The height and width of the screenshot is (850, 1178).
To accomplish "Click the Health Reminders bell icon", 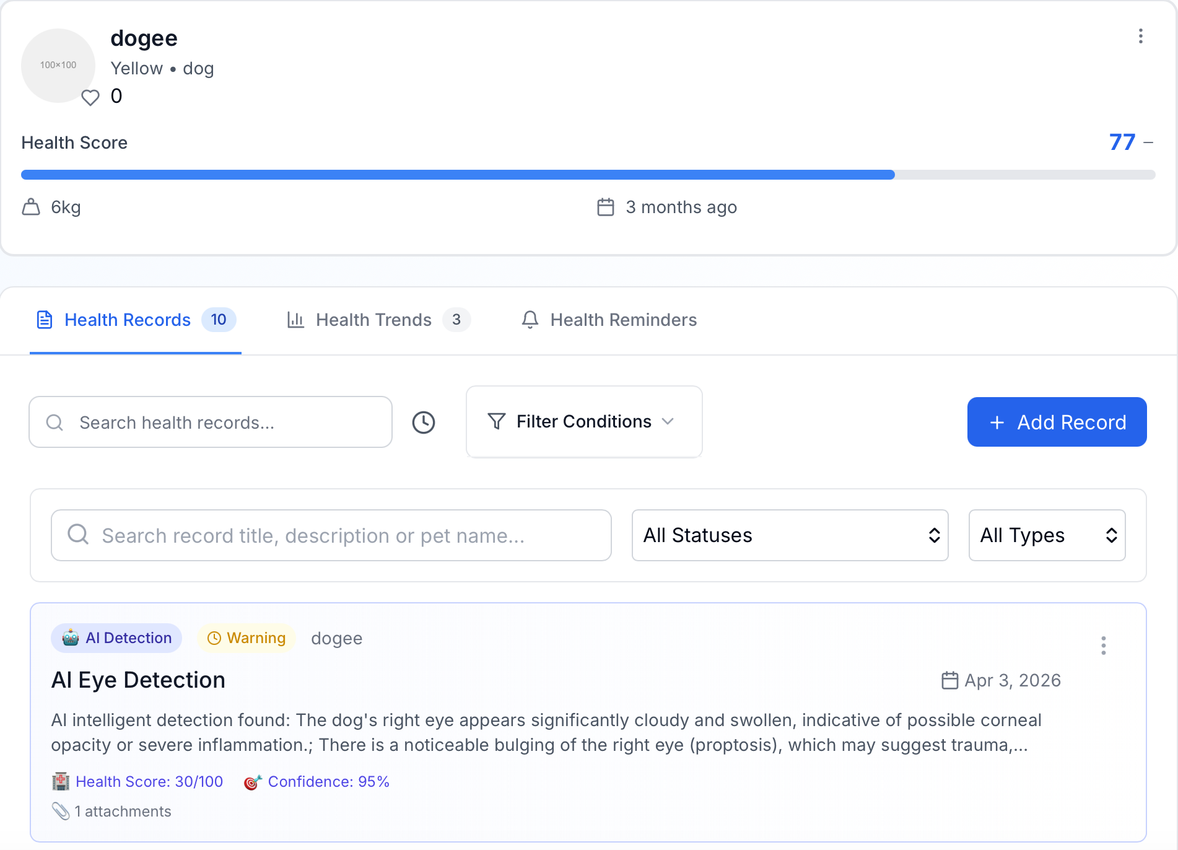I will pyautogui.click(x=530, y=320).
